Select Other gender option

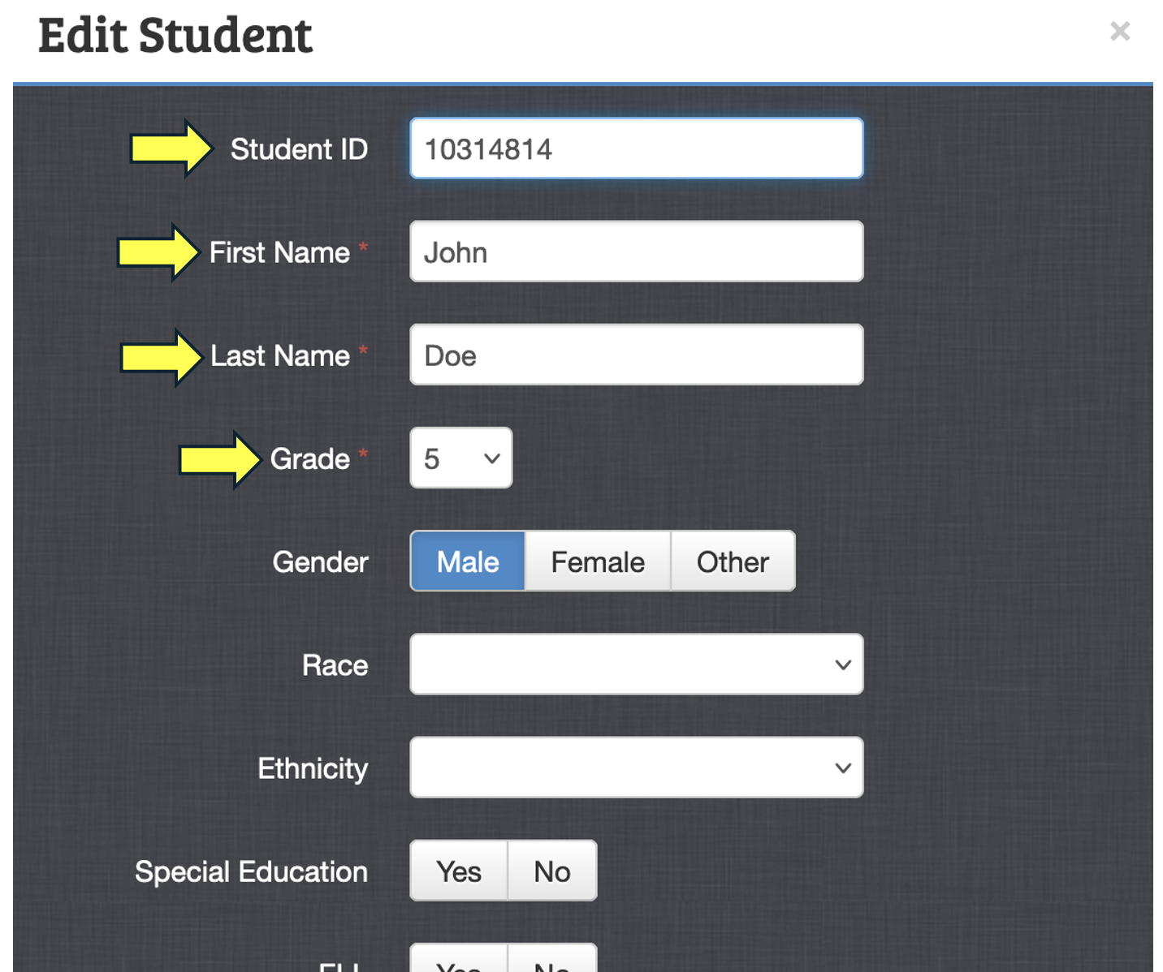733,561
